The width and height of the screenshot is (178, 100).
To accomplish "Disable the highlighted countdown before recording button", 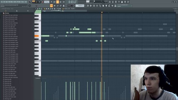I will [x=58, y=2].
